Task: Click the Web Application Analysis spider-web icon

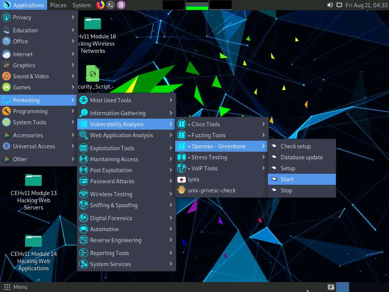Action: 84,135
